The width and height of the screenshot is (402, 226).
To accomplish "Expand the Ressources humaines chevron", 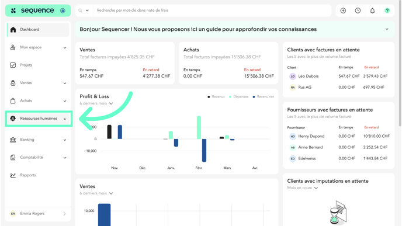I will coord(65,119).
